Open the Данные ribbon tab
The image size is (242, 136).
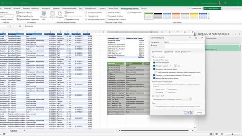point(56,8)
